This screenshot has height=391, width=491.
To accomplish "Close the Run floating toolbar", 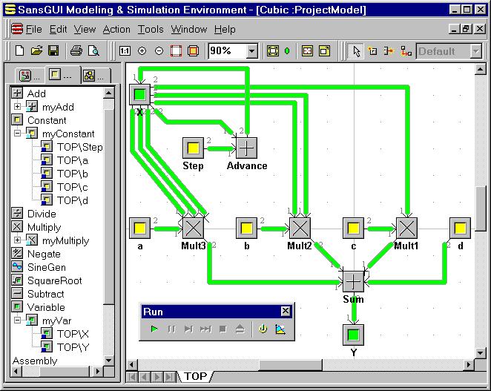I will 286,312.
